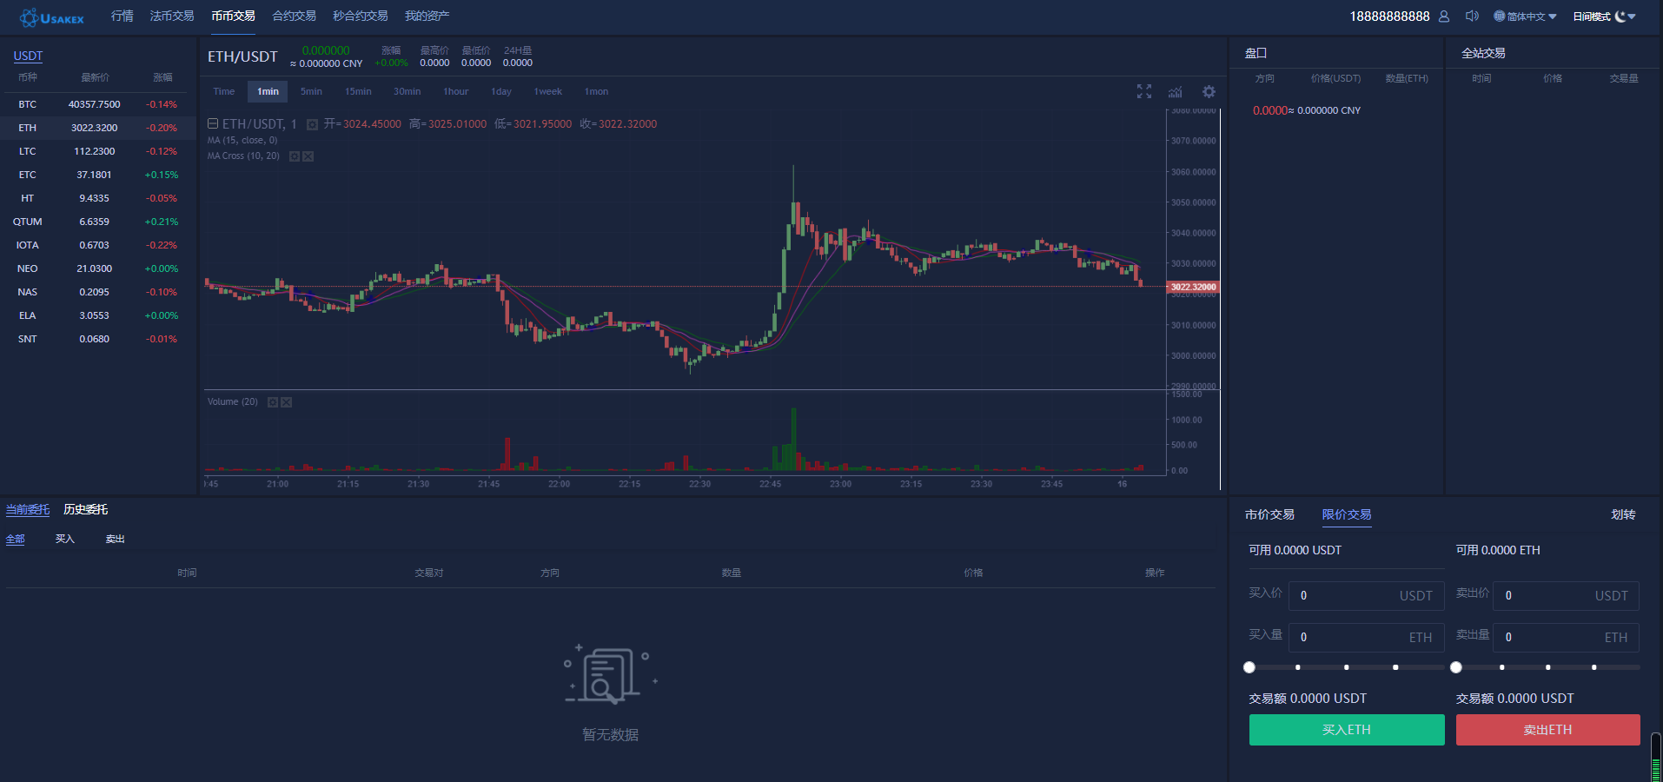Remove the MA Cross indicator
Image resolution: width=1663 pixels, height=782 pixels.
pyautogui.click(x=308, y=156)
